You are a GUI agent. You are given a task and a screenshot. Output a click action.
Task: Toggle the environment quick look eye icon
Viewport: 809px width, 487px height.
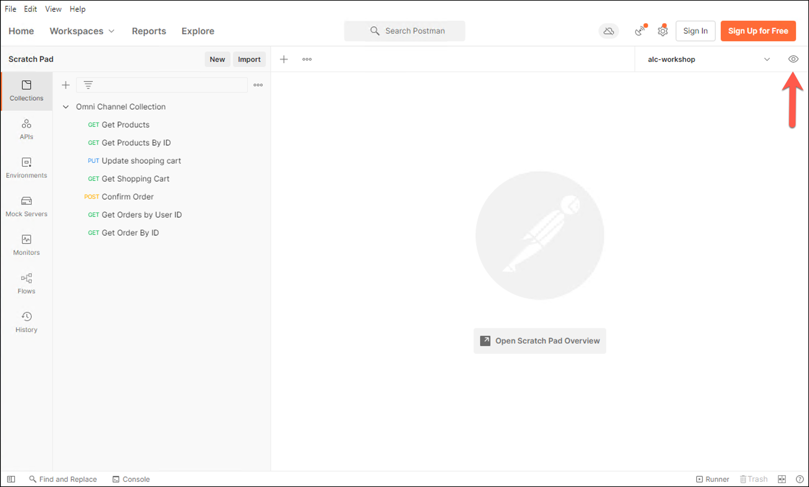[793, 59]
